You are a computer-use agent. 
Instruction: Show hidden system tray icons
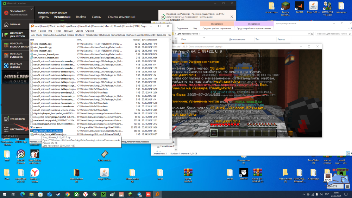coord(304,194)
